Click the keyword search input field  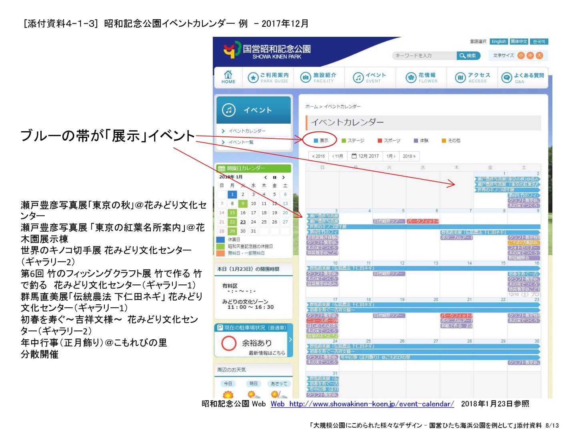pyautogui.click(x=424, y=56)
